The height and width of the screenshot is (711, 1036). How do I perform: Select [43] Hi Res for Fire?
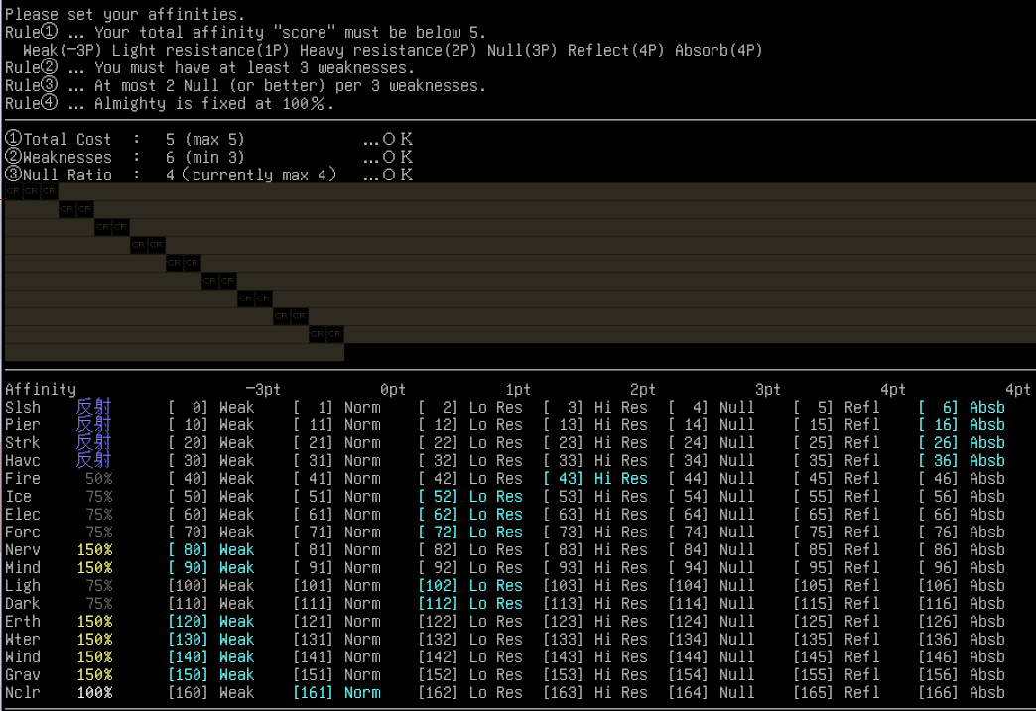click(x=595, y=479)
